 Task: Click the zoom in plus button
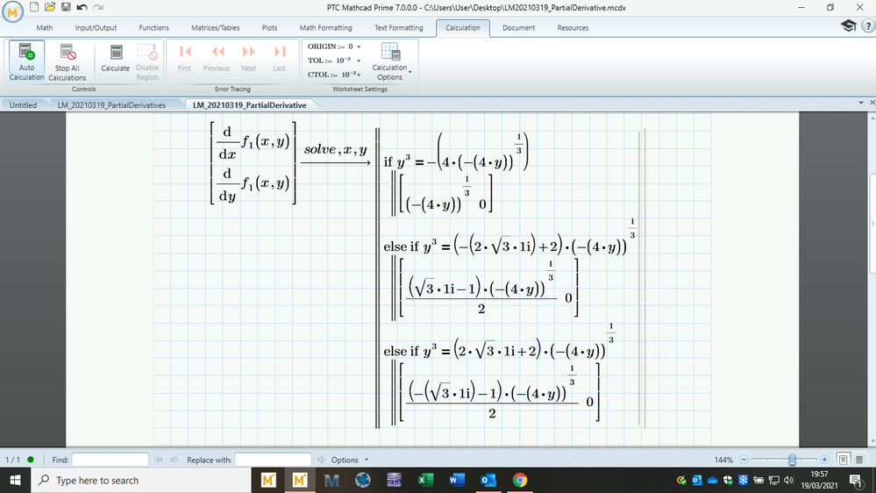pyautogui.click(x=823, y=460)
